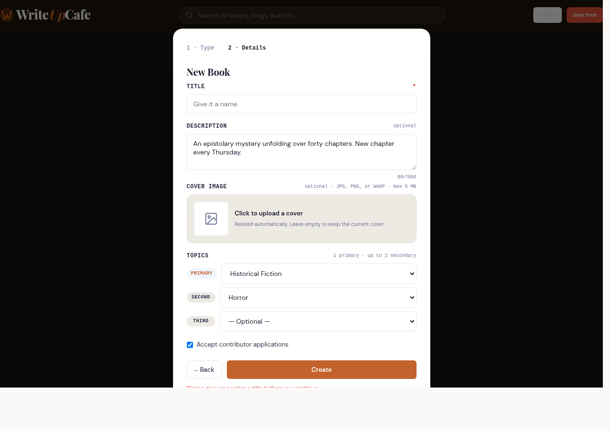Viewport: 610px width, 429px height.
Task: Click the upload a cover area
Action: point(302,219)
